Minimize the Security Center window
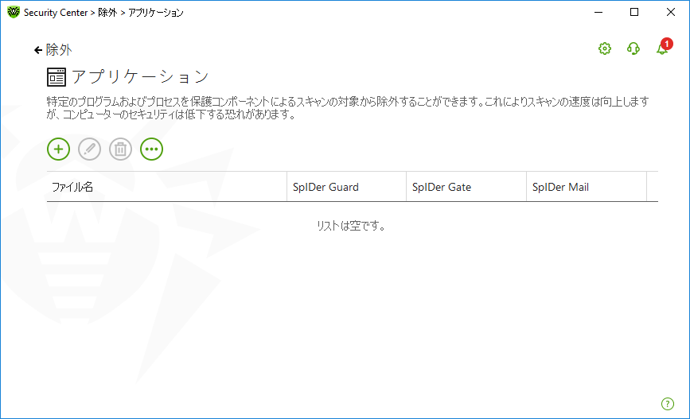This screenshot has height=419, width=690. [598, 12]
